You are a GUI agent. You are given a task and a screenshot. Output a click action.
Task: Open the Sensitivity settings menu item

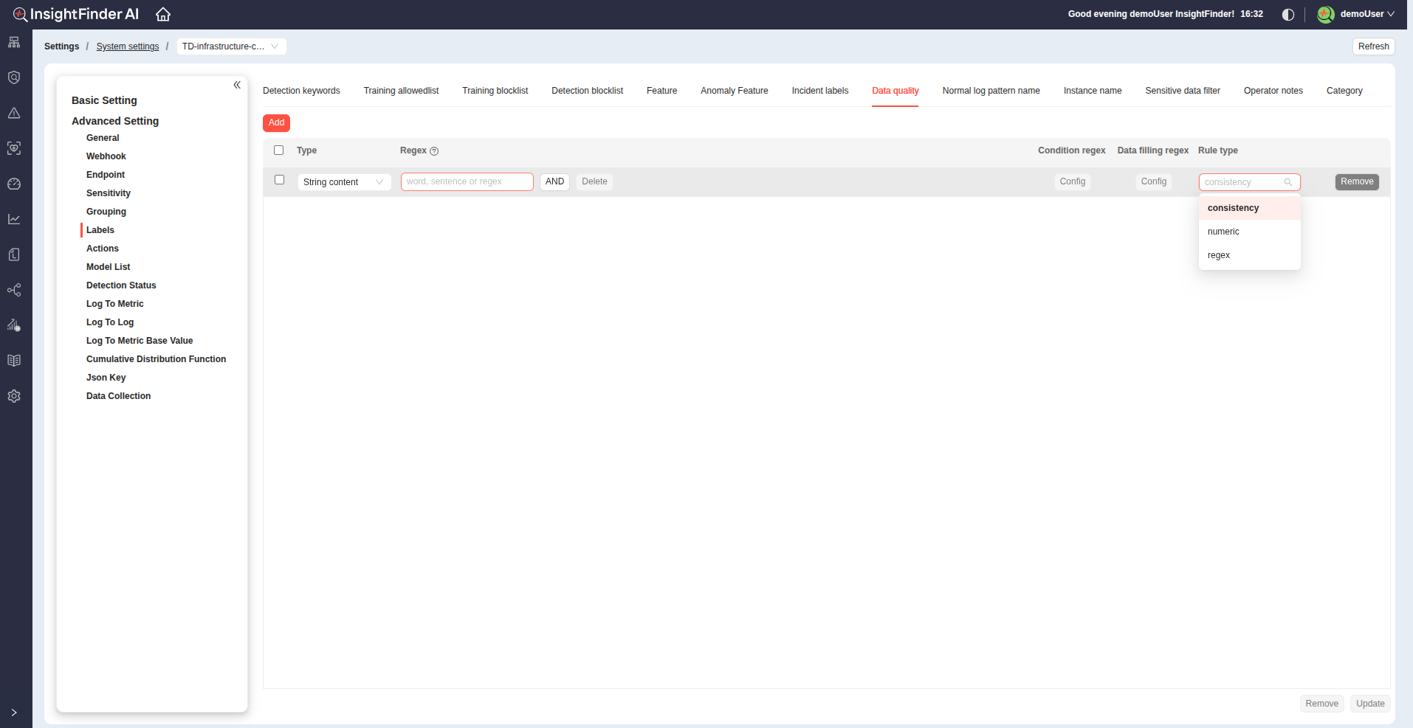[x=109, y=193]
